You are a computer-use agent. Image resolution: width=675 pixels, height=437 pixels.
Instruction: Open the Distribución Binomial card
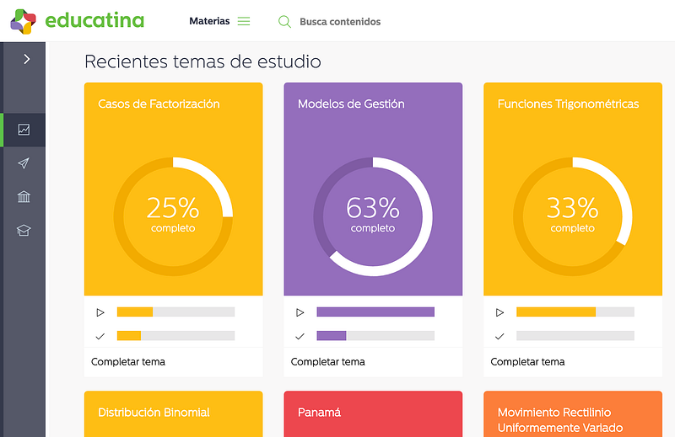point(174,413)
